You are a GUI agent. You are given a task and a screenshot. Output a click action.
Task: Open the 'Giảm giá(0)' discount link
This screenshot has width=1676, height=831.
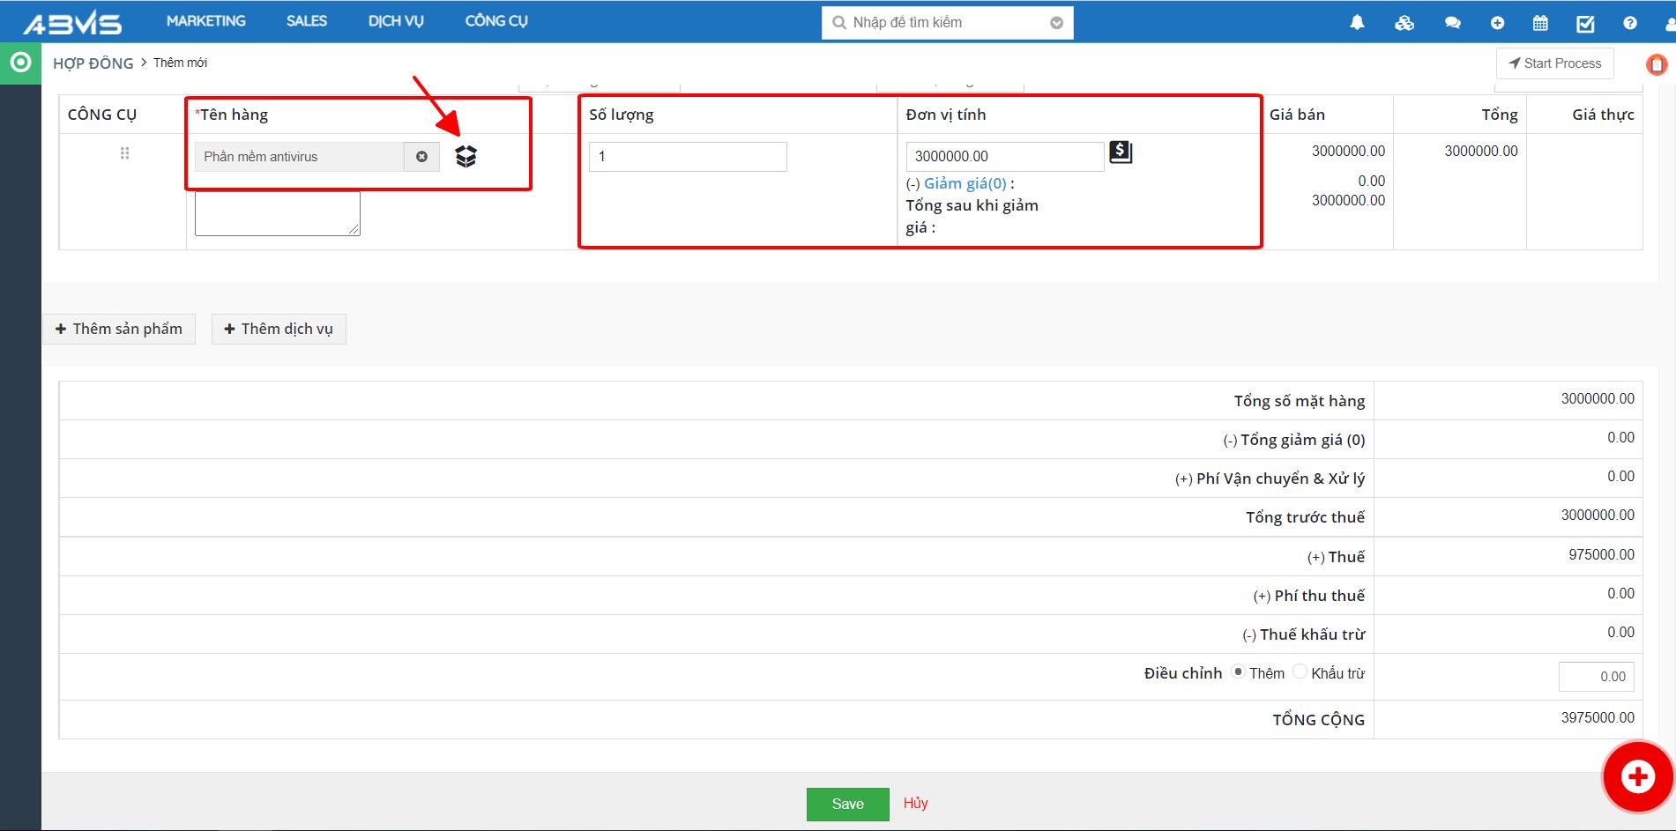[x=965, y=183]
